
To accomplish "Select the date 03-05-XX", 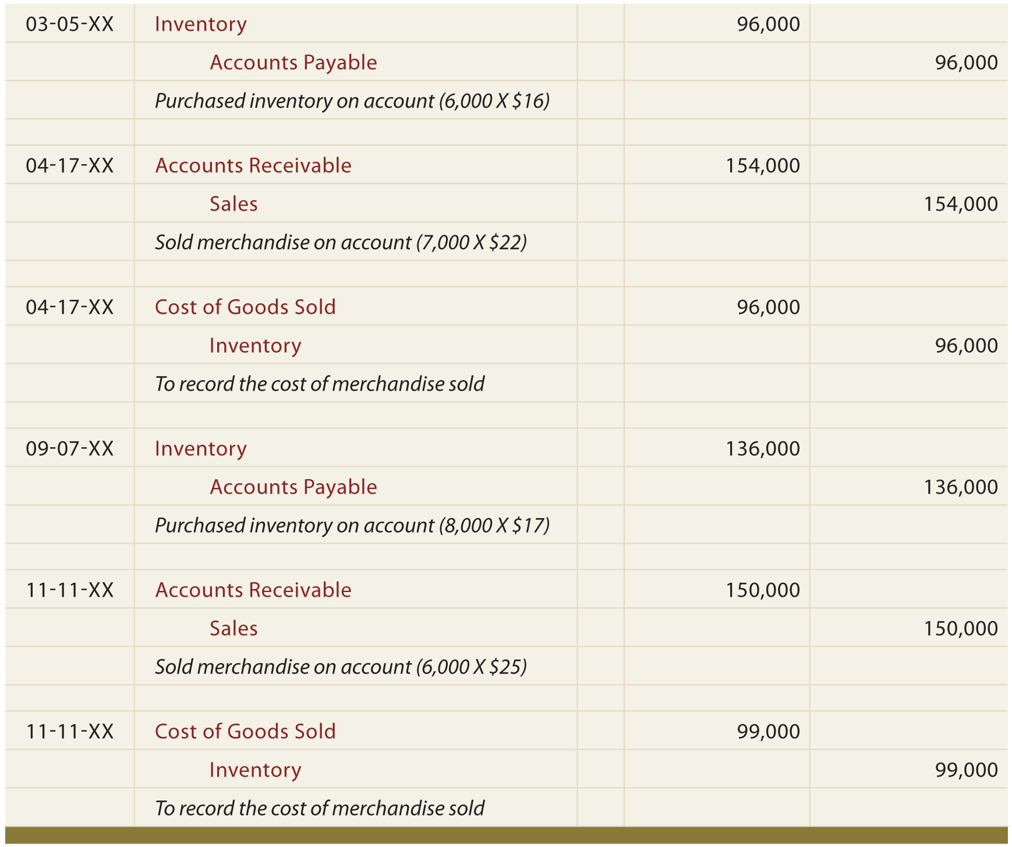I will 70,24.
